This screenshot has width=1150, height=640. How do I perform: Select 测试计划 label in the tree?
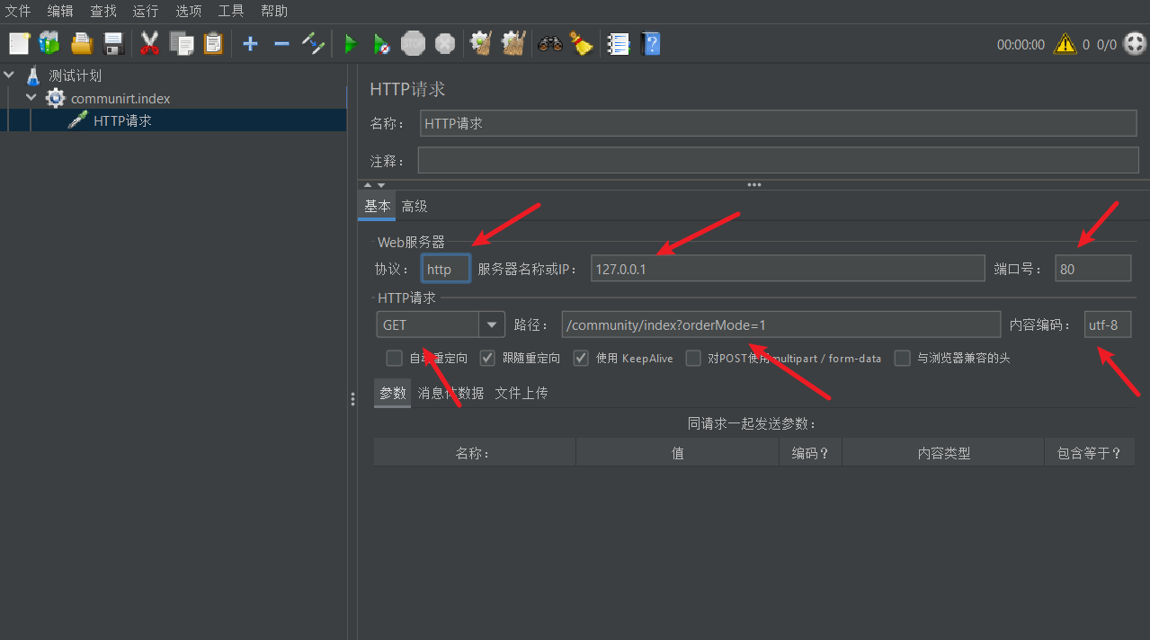(x=76, y=76)
